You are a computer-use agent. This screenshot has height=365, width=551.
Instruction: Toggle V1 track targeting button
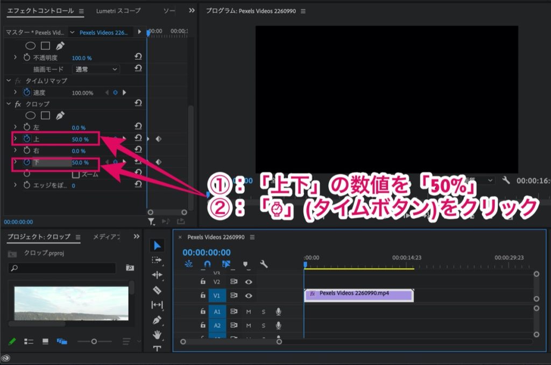tap(217, 296)
